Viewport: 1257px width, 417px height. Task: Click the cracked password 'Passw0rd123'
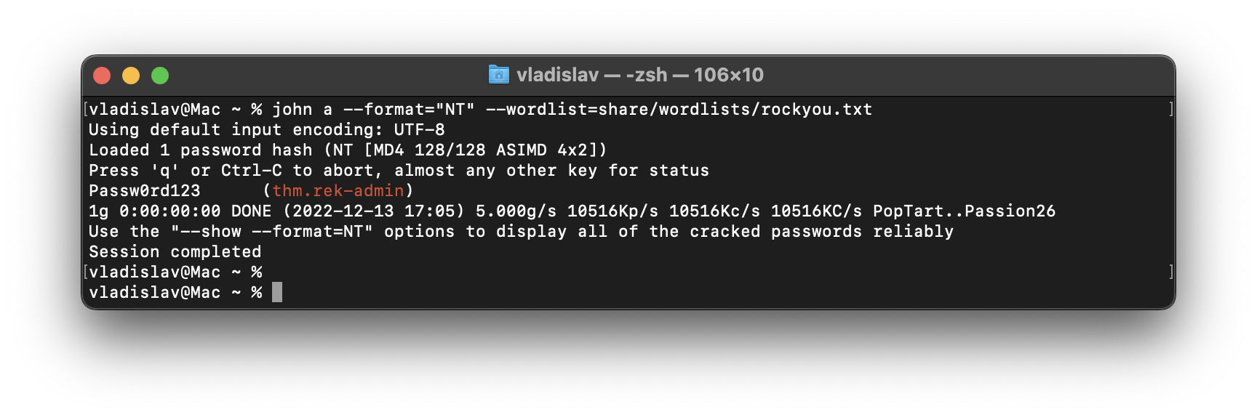point(144,190)
